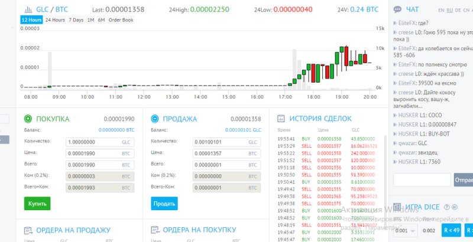The width and height of the screenshot is (473, 242).
Task: Click the blue minus icon next to ПРОДАЖА
Action: pyautogui.click(x=155, y=119)
